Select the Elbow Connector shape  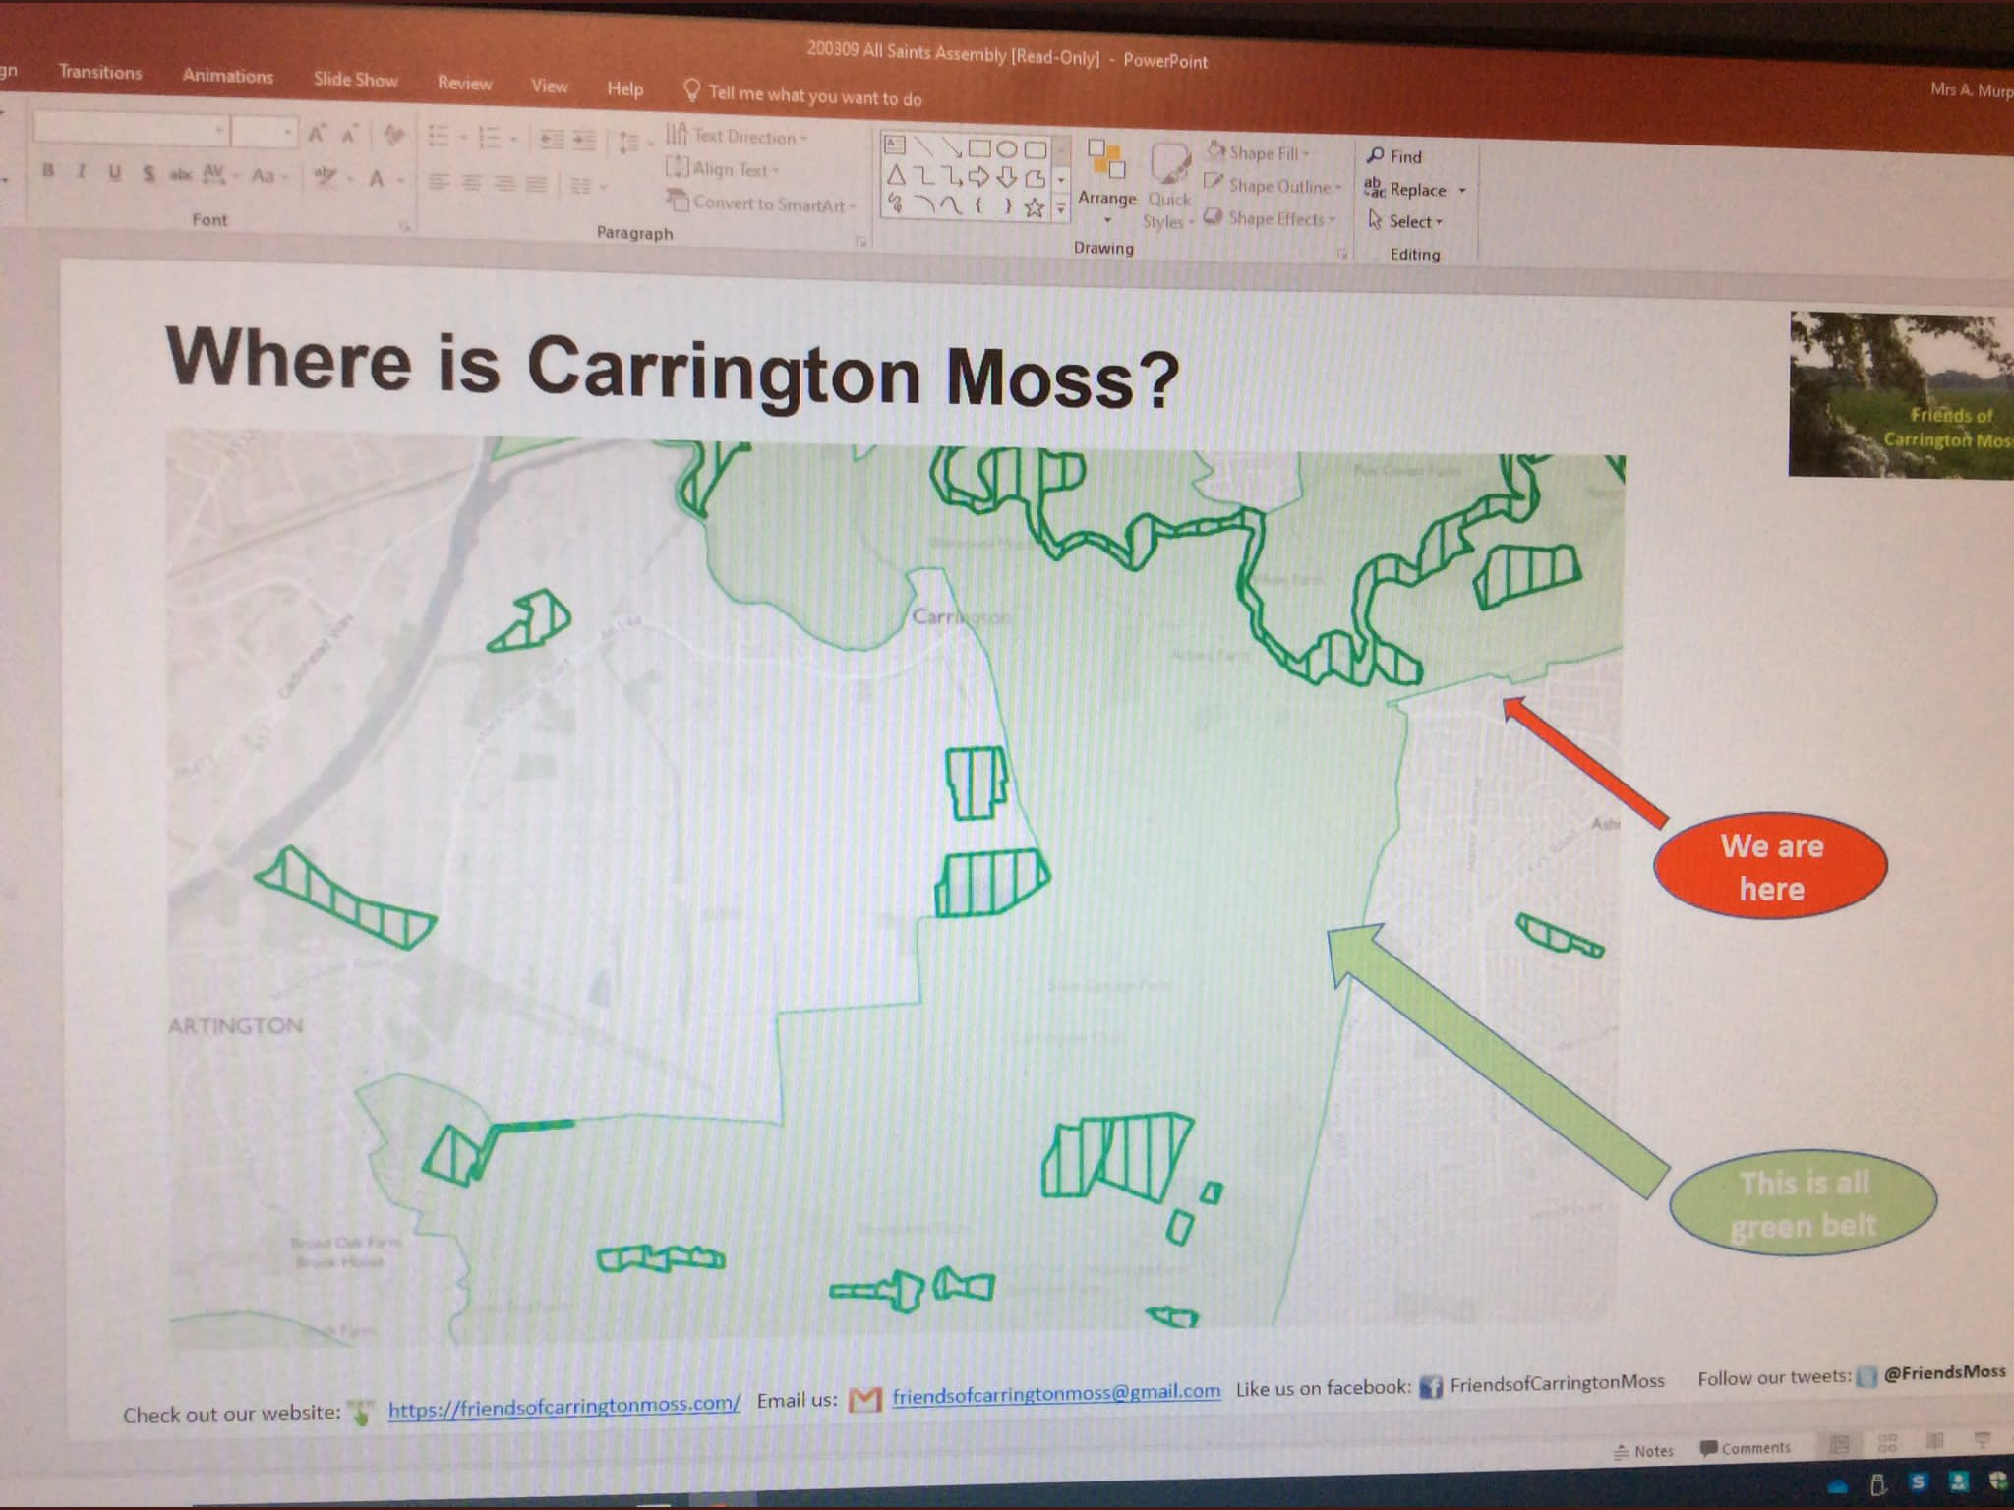coord(923,176)
